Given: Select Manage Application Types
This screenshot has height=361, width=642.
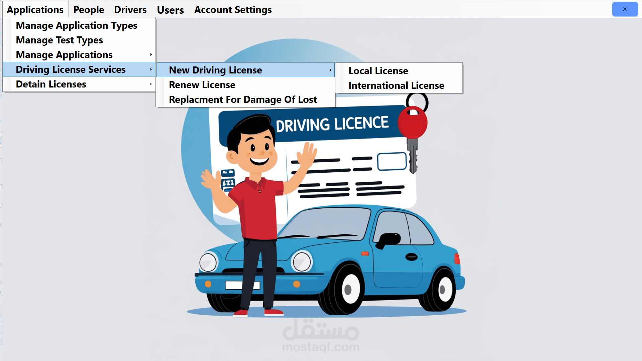Looking at the screenshot, I should pyautogui.click(x=77, y=25).
